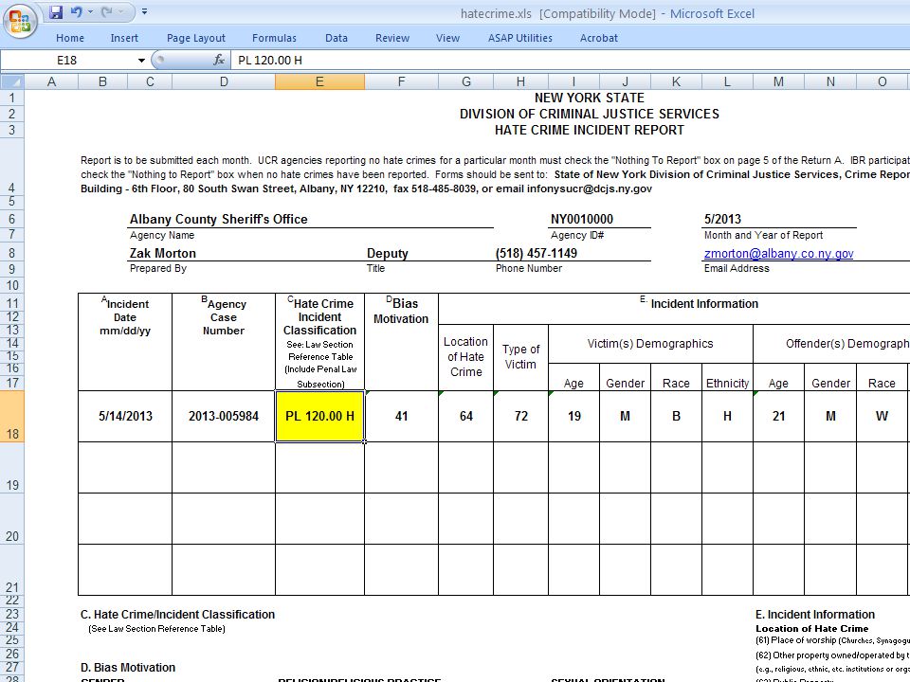Click the Name Box showing E18
This screenshot has width=910, height=682.
click(67, 61)
